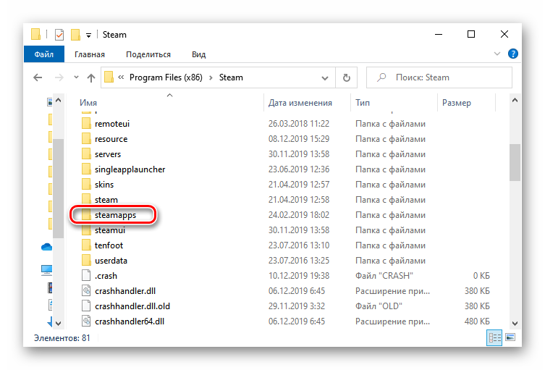This screenshot has height=370, width=545.
Task: Select the servers folder
Action: pyautogui.click(x=108, y=154)
